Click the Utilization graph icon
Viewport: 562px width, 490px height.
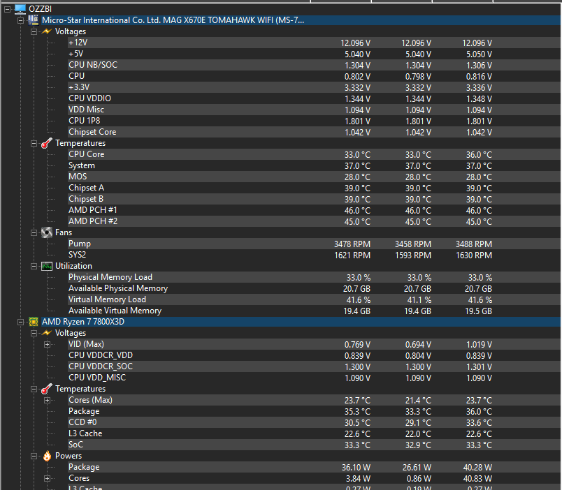47,266
